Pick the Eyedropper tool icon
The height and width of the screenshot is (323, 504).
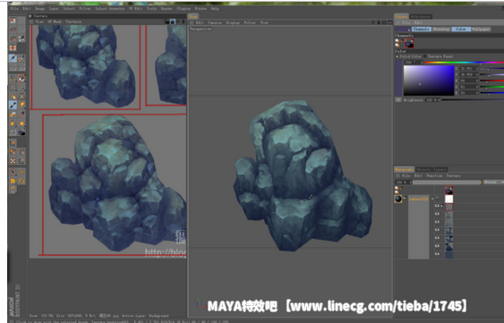pos(21,115)
